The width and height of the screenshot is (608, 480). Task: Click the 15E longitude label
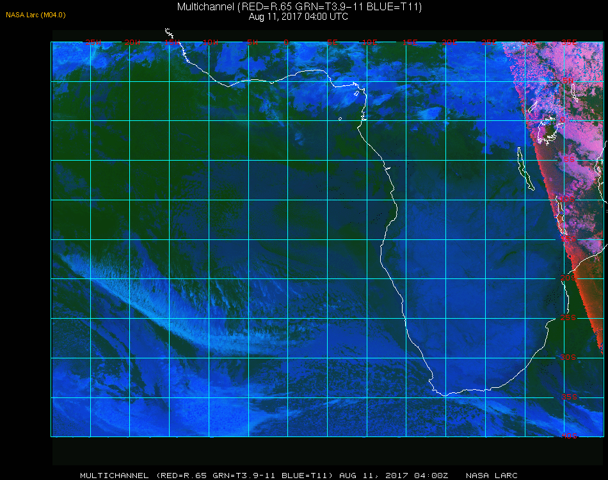pos(410,42)
